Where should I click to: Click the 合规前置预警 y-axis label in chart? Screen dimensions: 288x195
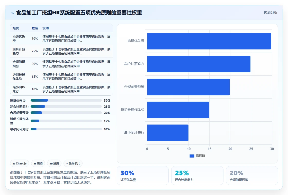click(x=134, y=87)
